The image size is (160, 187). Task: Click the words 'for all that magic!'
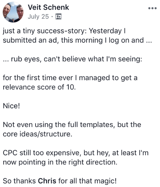[87, 181]
